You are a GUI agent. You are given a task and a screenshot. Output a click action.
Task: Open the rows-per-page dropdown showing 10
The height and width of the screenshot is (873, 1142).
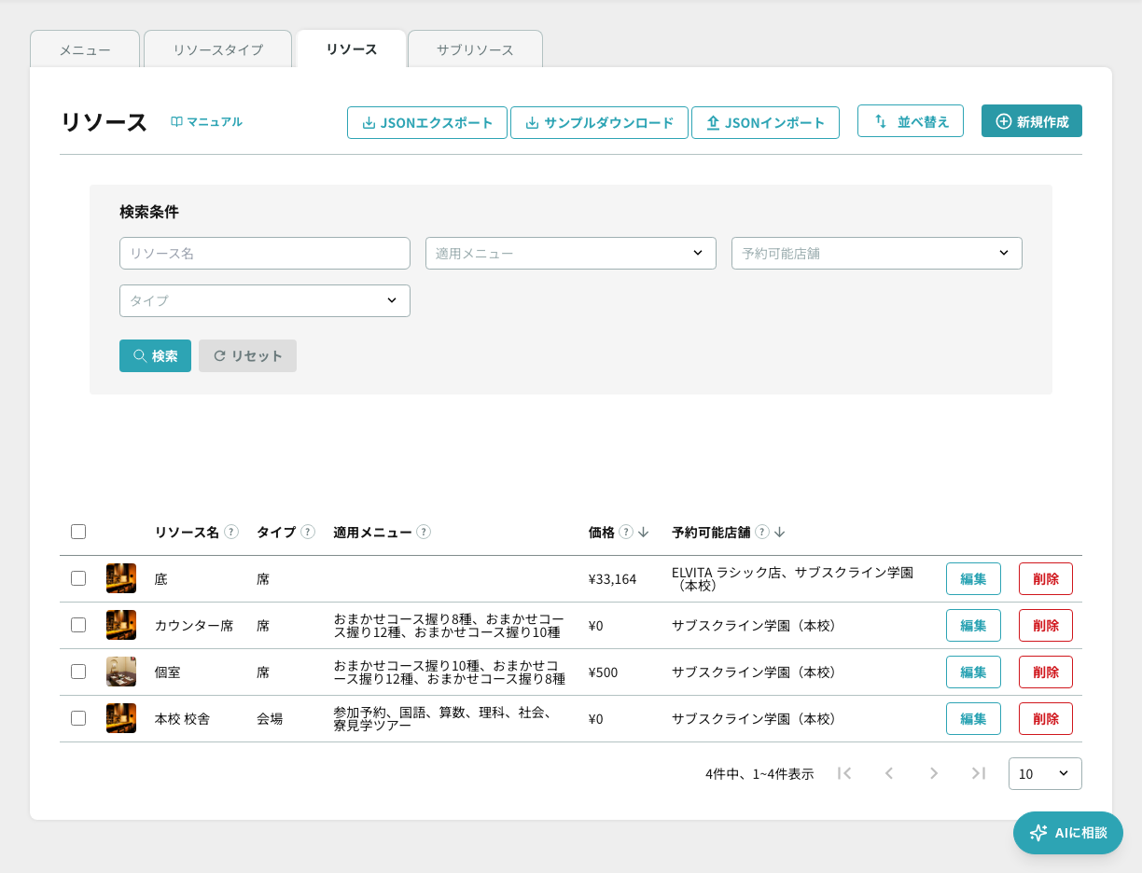click(1045, 773)
